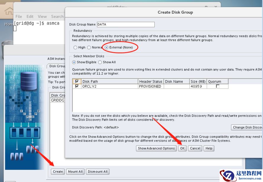Image resolution: width=263 pixels, height=182 pixels.
Task: Click the Disk Group Name input field
Action: [126, 24]
